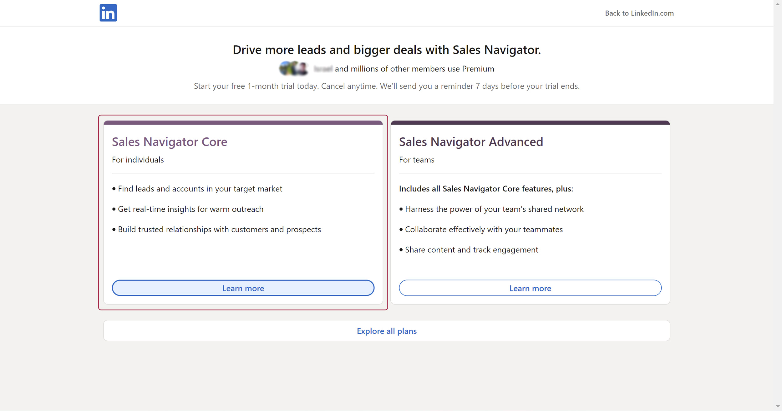The height and width of the screenshot is (411, 782).
Task: Open the Explore all plans link
Action: click(387, 331)
